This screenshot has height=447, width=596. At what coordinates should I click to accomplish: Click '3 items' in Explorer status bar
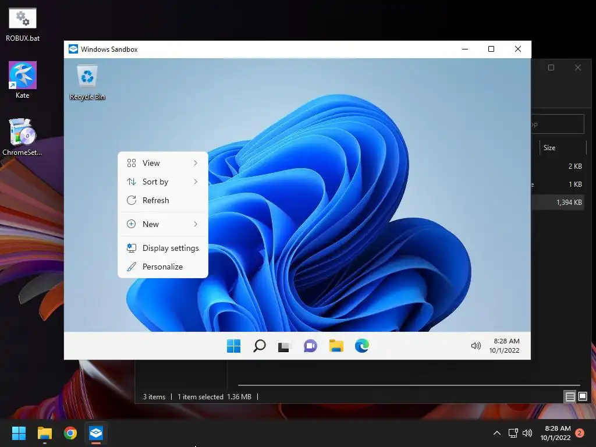click(x=154, y=397)
